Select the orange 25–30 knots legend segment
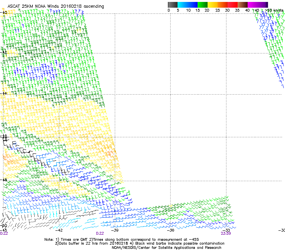This screenshot has height=250, width=285. [223, 5]
